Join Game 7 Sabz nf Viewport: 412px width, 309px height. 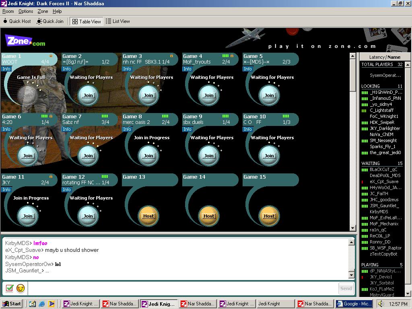tap(88, 156)
